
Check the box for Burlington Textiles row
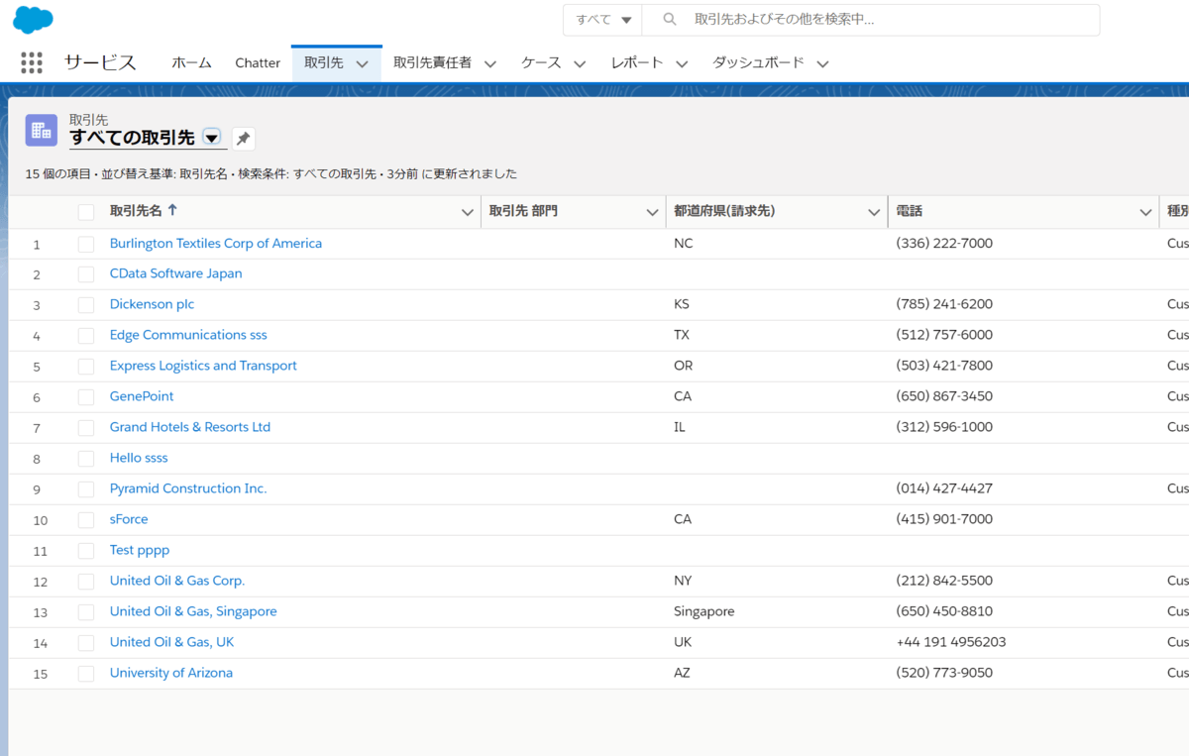coord(86,244)
